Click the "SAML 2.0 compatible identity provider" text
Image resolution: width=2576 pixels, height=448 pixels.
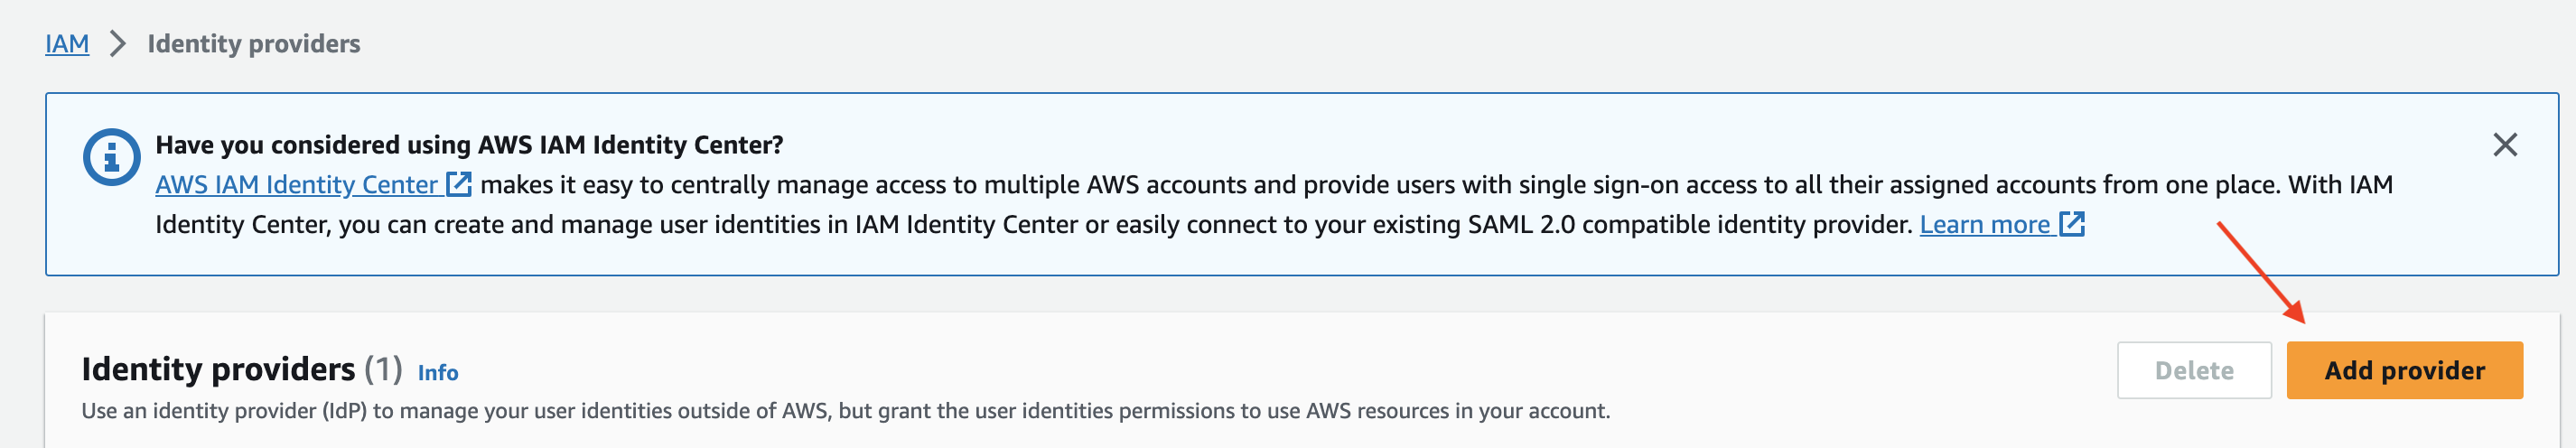click(x=1690, y=225)
